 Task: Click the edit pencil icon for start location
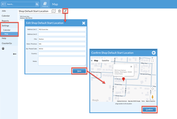pos(65,11)
